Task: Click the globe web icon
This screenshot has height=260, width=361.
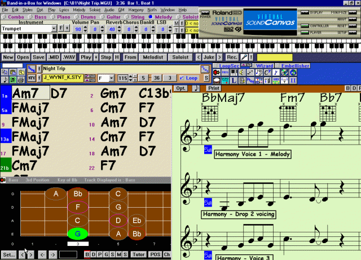Action: tap(293, 73)
